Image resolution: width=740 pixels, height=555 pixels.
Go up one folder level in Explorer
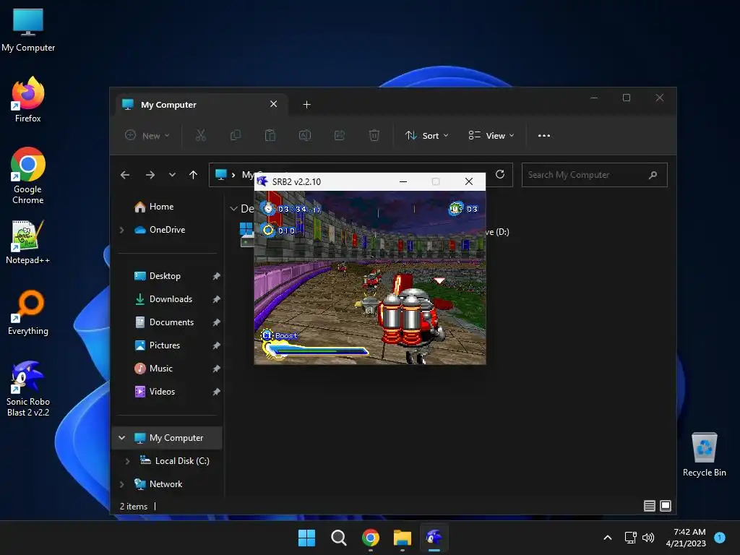(x=193, y=175)
